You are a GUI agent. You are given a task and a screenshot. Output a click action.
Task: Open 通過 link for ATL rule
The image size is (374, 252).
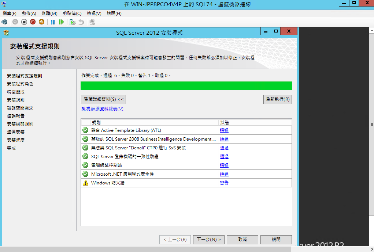pyautogui.click(x=224, y=130)
